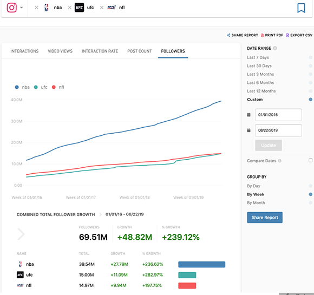Click the Print PDF icon

[x=262, y=35]
